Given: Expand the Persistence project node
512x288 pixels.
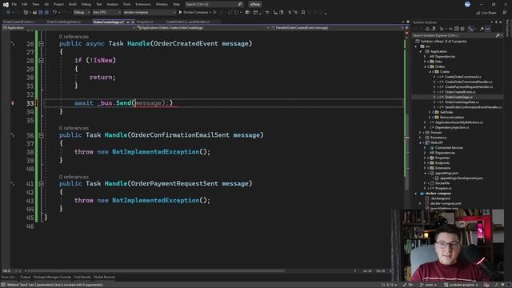Looking at the screenshot, I should coord(420,138).
